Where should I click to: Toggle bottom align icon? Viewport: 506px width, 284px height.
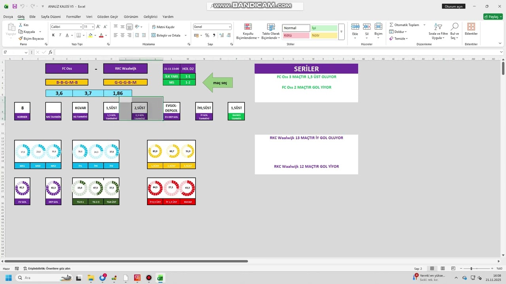pyautogui.click(x=129, y=27)
